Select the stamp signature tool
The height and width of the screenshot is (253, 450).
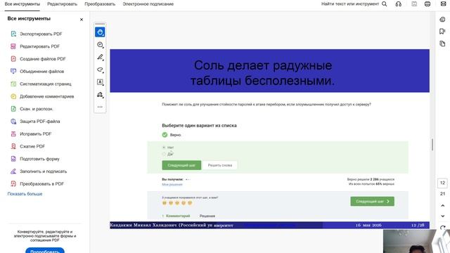[100, 95]
